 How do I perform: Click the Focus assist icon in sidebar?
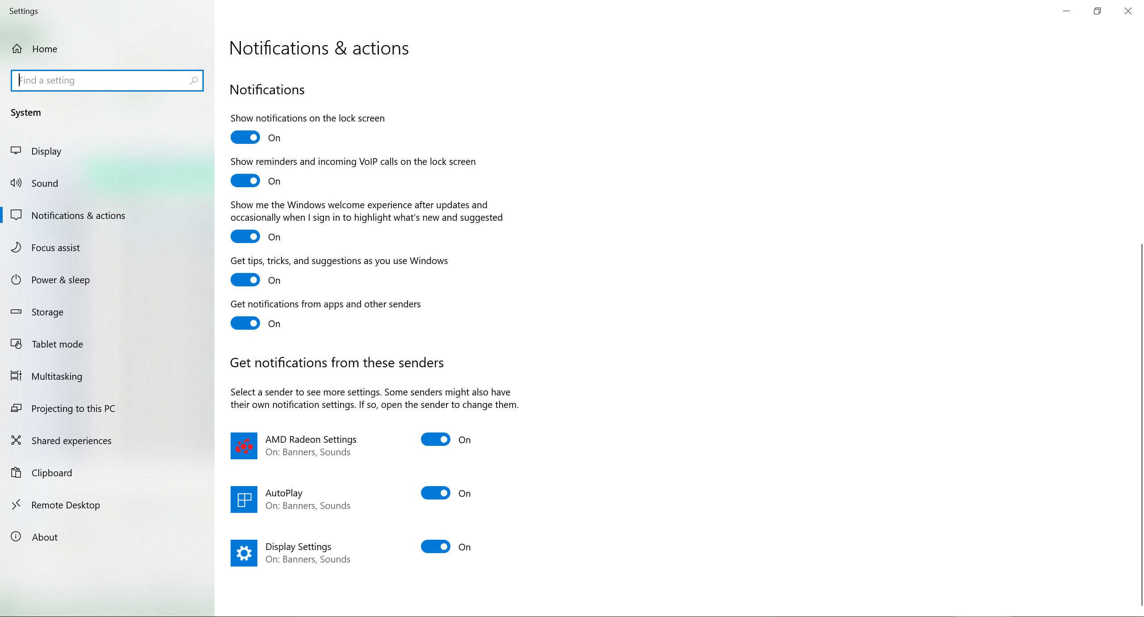(17, 247)
